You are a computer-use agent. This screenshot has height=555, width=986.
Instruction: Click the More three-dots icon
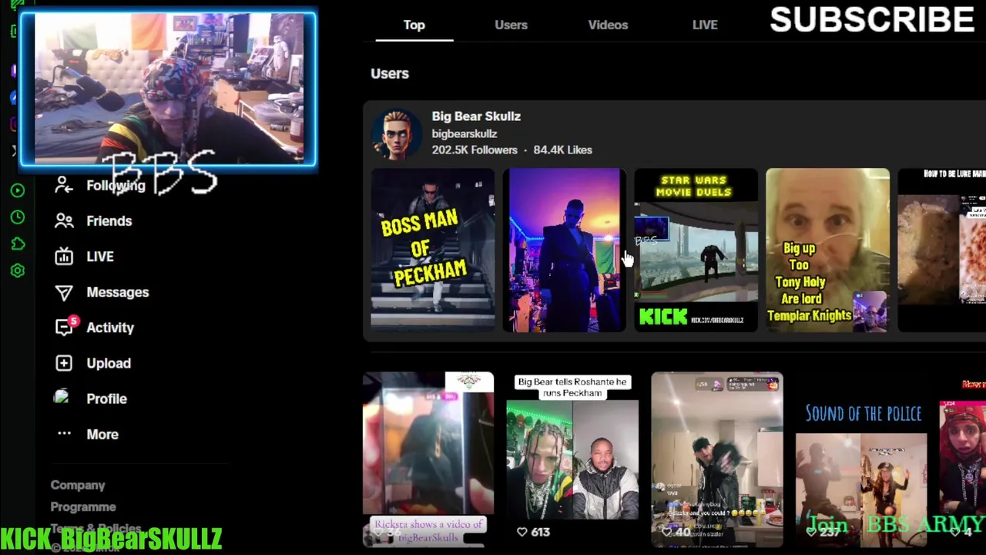[x=64, y=434]
